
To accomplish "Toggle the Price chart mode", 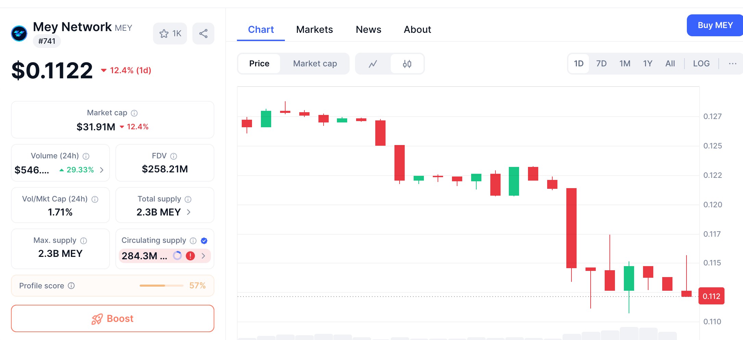I will (x=259, y=64).
